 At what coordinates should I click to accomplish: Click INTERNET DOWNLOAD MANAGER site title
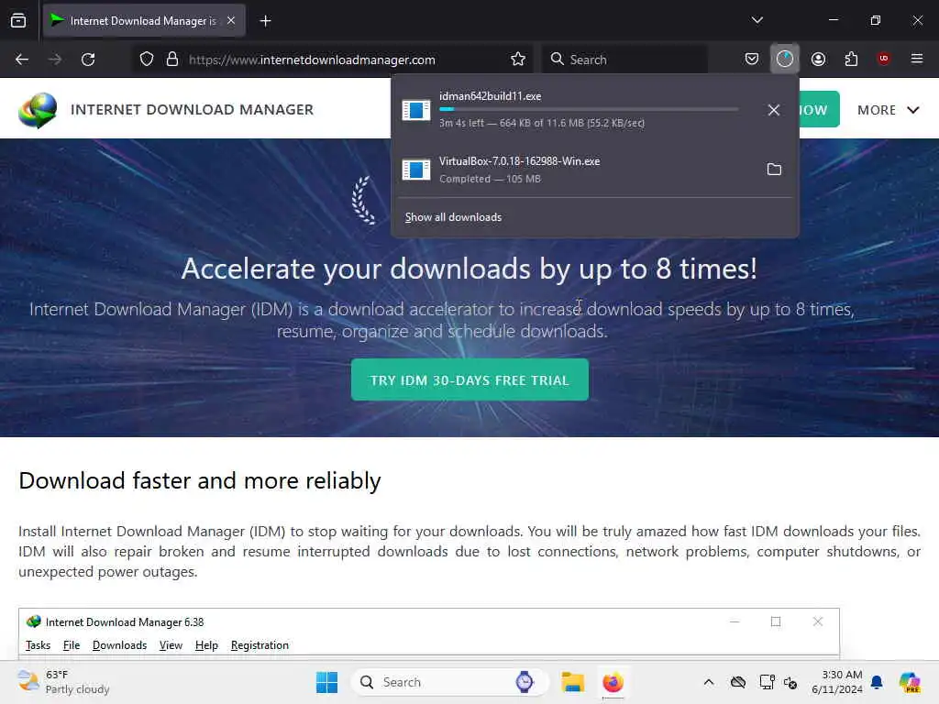193,110
